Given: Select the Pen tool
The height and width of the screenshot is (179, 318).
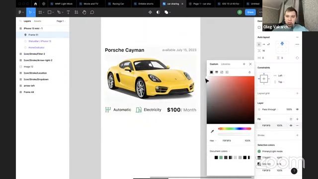Looking at the screenshot, I should pos(59,12).
